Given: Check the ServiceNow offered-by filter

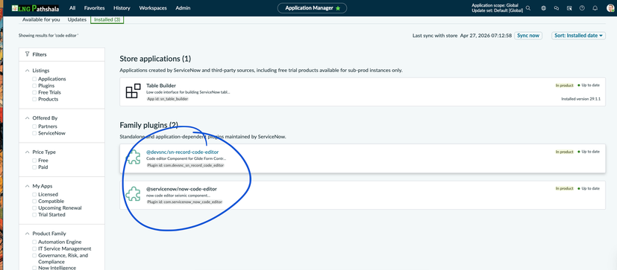Looking at the screenshot, I should pyautogui.click(x=34, y=133).
